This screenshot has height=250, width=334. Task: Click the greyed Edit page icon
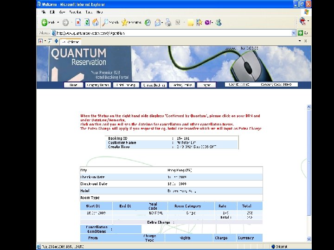click(x=178, y=22)
